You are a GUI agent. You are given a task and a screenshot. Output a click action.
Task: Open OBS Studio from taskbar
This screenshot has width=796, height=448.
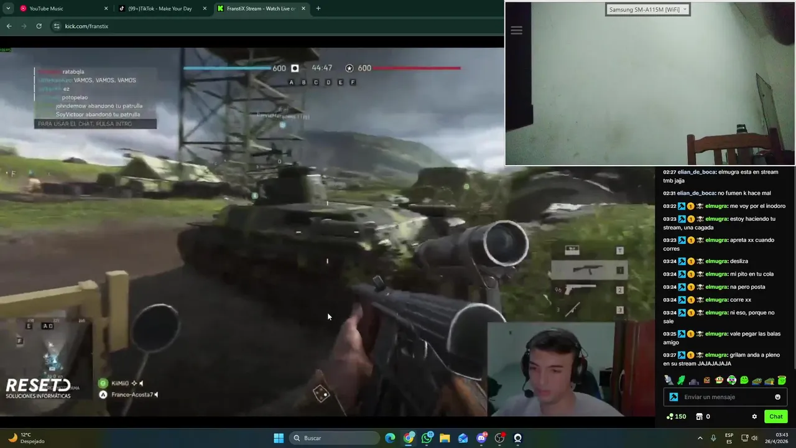click(499, 438)
